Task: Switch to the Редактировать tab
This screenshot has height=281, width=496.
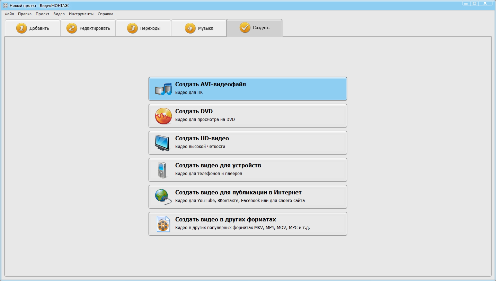Action: pyautogui.click(x=88, y=28)
